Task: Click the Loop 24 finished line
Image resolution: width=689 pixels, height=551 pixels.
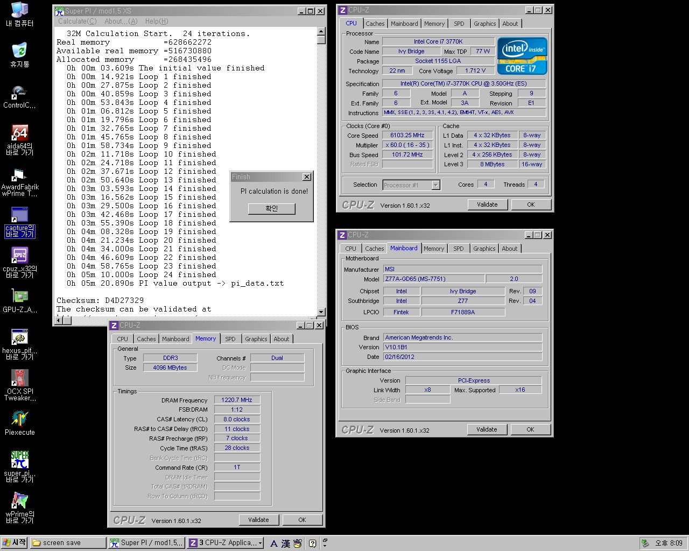Action: (x=142, y=275)
